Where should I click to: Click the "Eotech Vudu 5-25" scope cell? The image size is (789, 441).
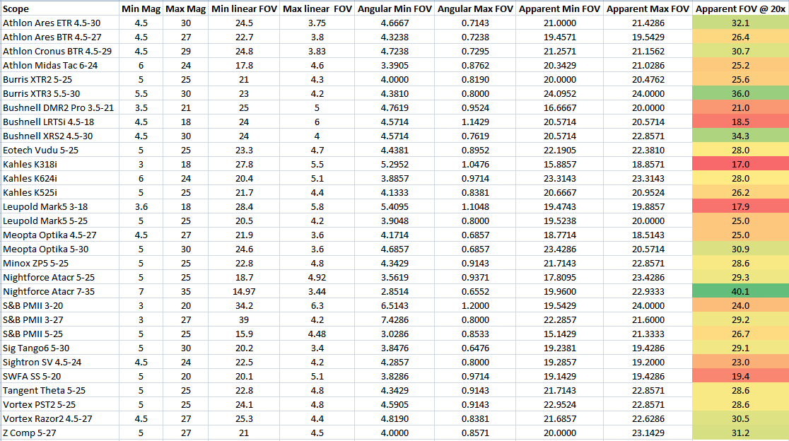59,150
